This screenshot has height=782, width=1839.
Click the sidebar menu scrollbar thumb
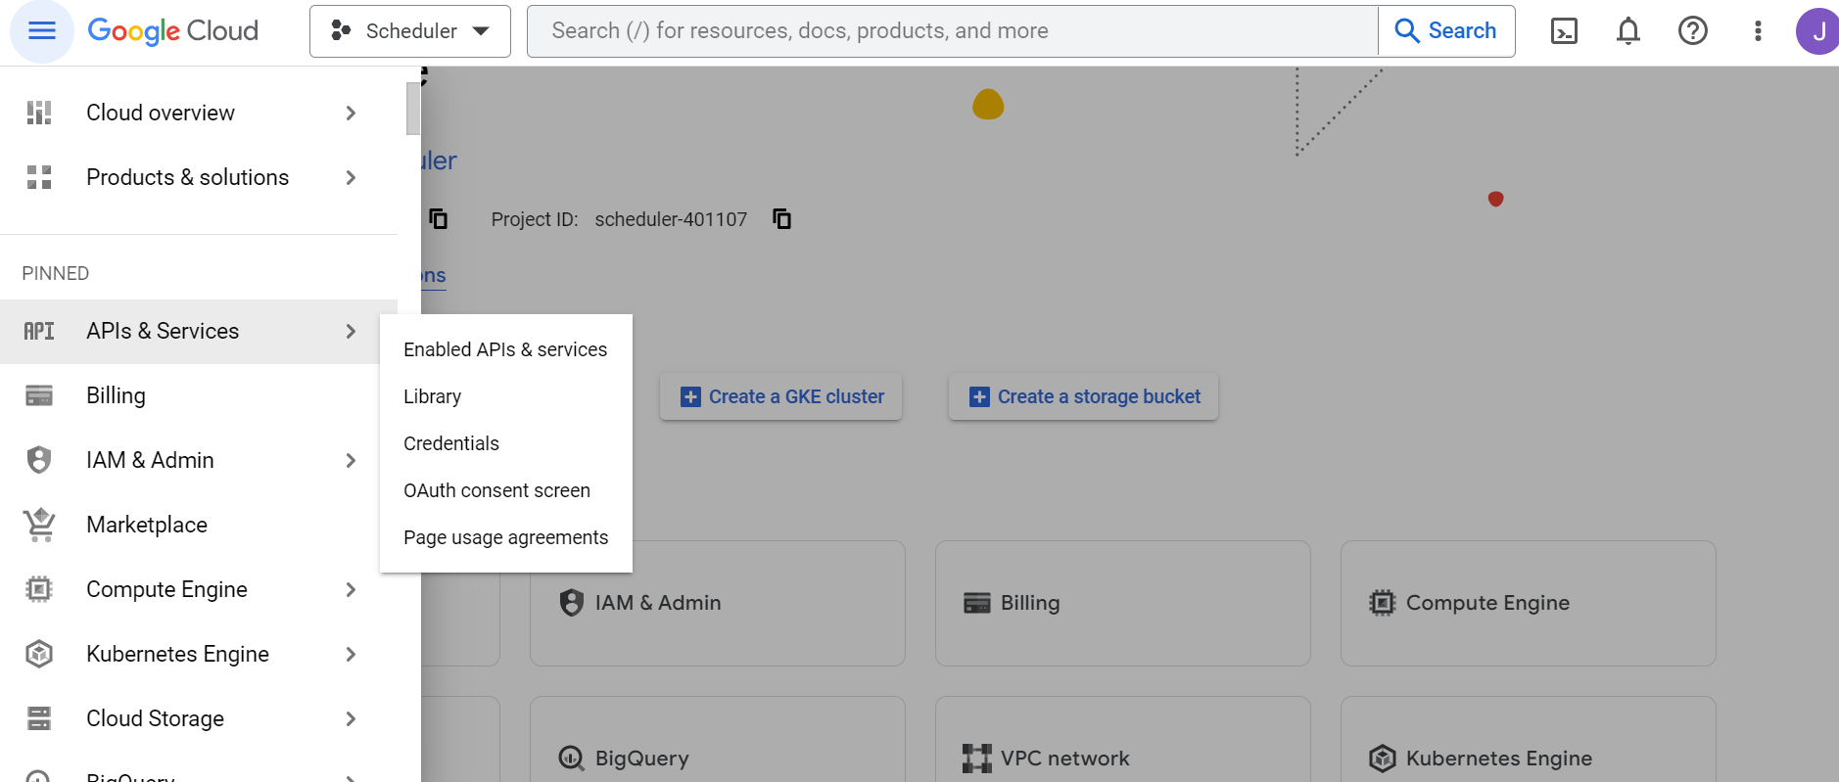click(x=413, y=109)
